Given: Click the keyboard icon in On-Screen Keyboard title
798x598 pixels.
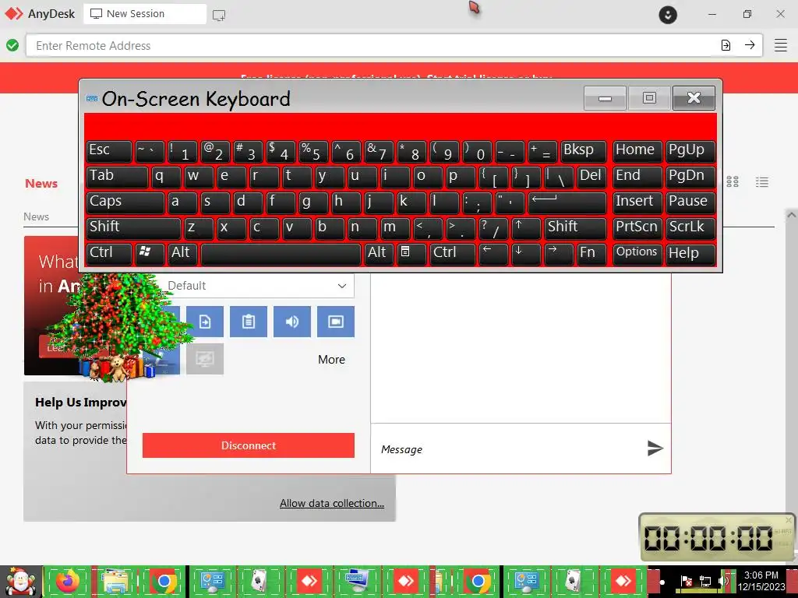Looking at the screenshot, I should pyautogui.click(x=92, y=99).
